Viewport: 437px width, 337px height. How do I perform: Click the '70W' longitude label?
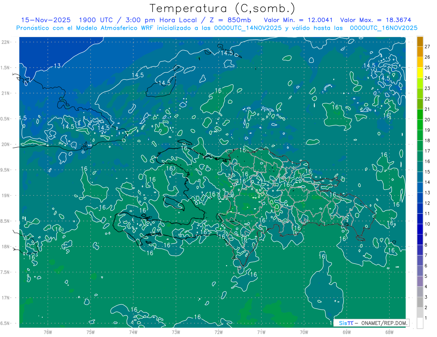(x=304, y=332)
